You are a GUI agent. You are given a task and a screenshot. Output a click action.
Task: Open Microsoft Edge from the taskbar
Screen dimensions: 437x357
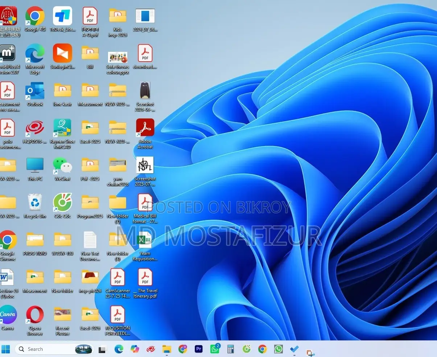119,349
